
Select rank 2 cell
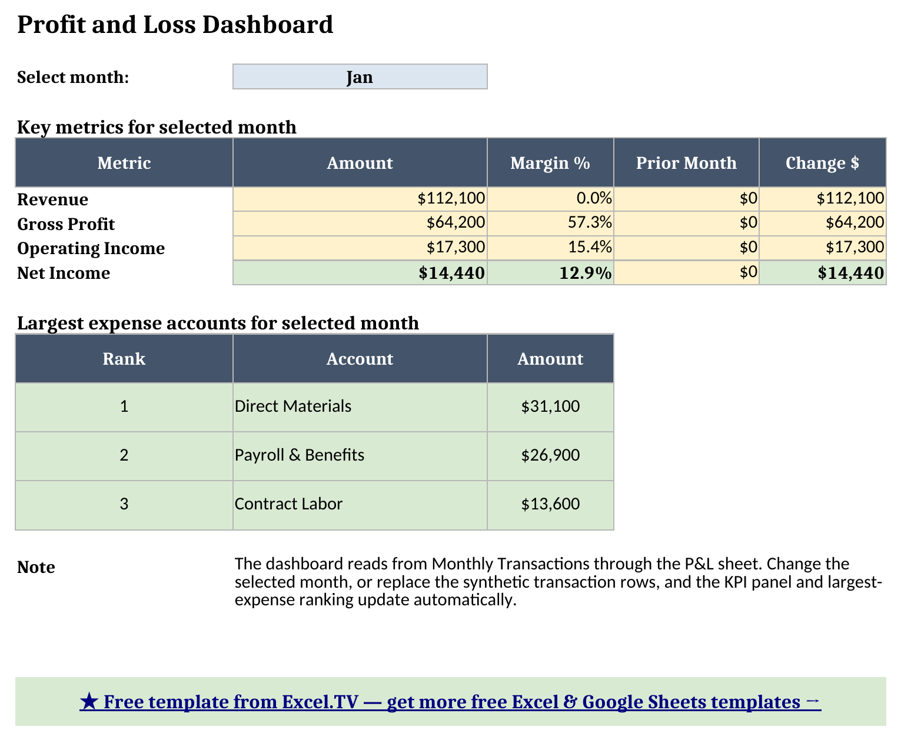[124, 456]
